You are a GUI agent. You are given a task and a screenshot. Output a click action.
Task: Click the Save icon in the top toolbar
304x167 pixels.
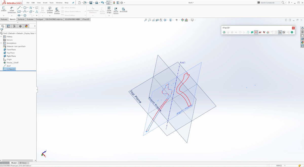pos(91,3)
